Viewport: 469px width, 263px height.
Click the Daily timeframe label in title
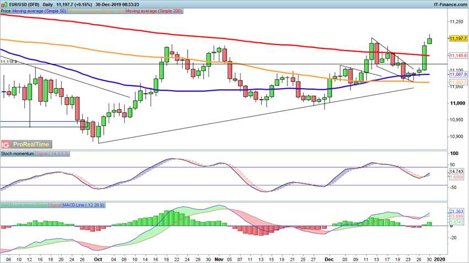(x=47, y=4)
